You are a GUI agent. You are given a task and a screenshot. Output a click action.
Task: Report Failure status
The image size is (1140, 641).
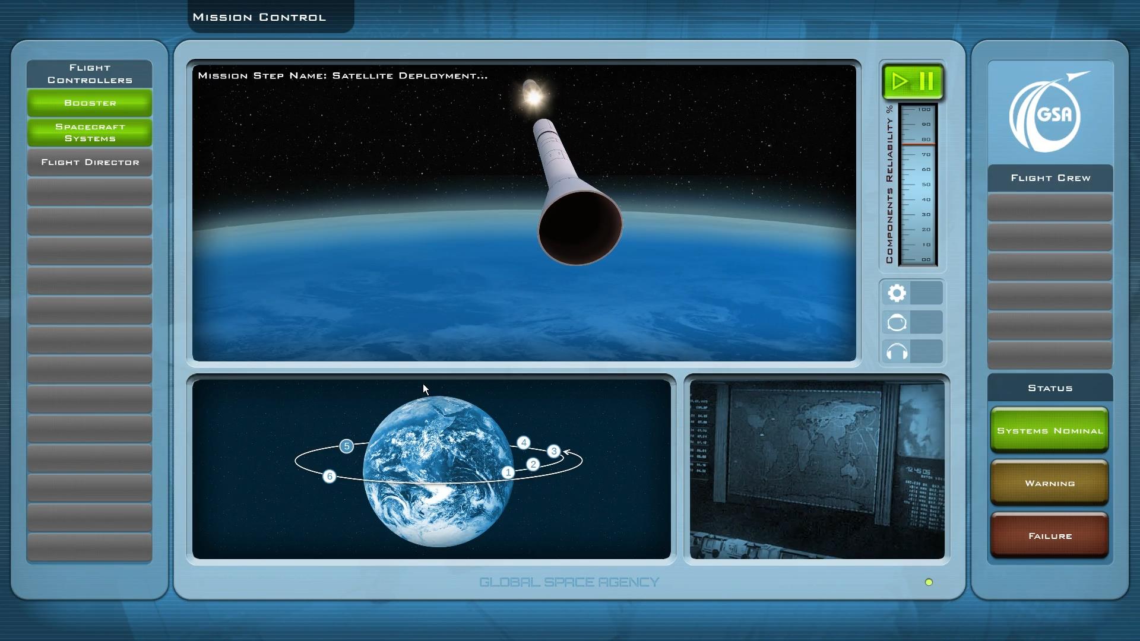(x=1050, y=535)
